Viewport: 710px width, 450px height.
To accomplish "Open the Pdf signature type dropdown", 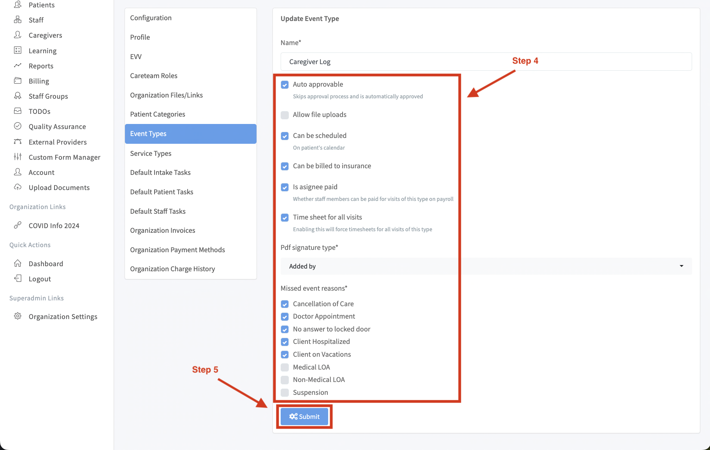I will [486, 266].
